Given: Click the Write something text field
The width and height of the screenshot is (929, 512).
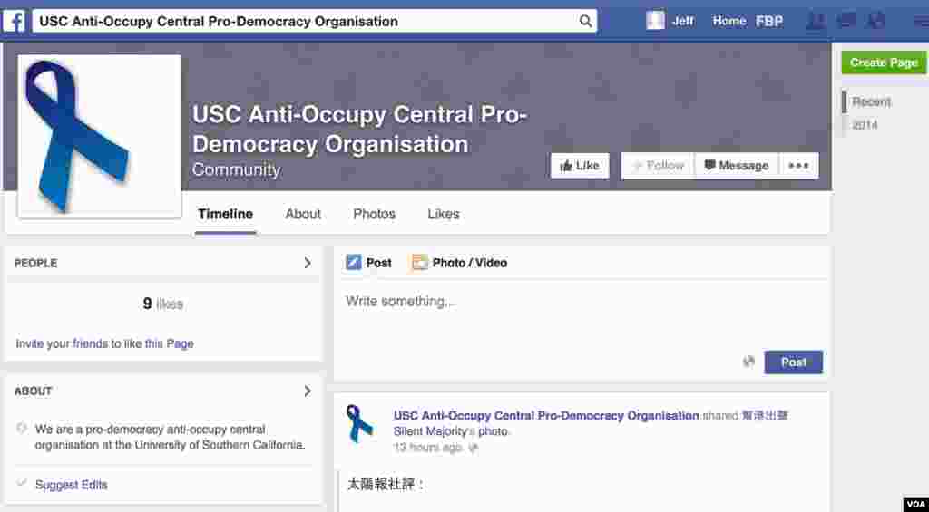Looking at the screenshot, I should (581, 302).
